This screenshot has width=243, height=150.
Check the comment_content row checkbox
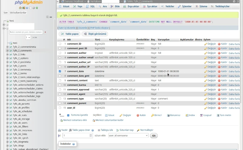[60, 80]
